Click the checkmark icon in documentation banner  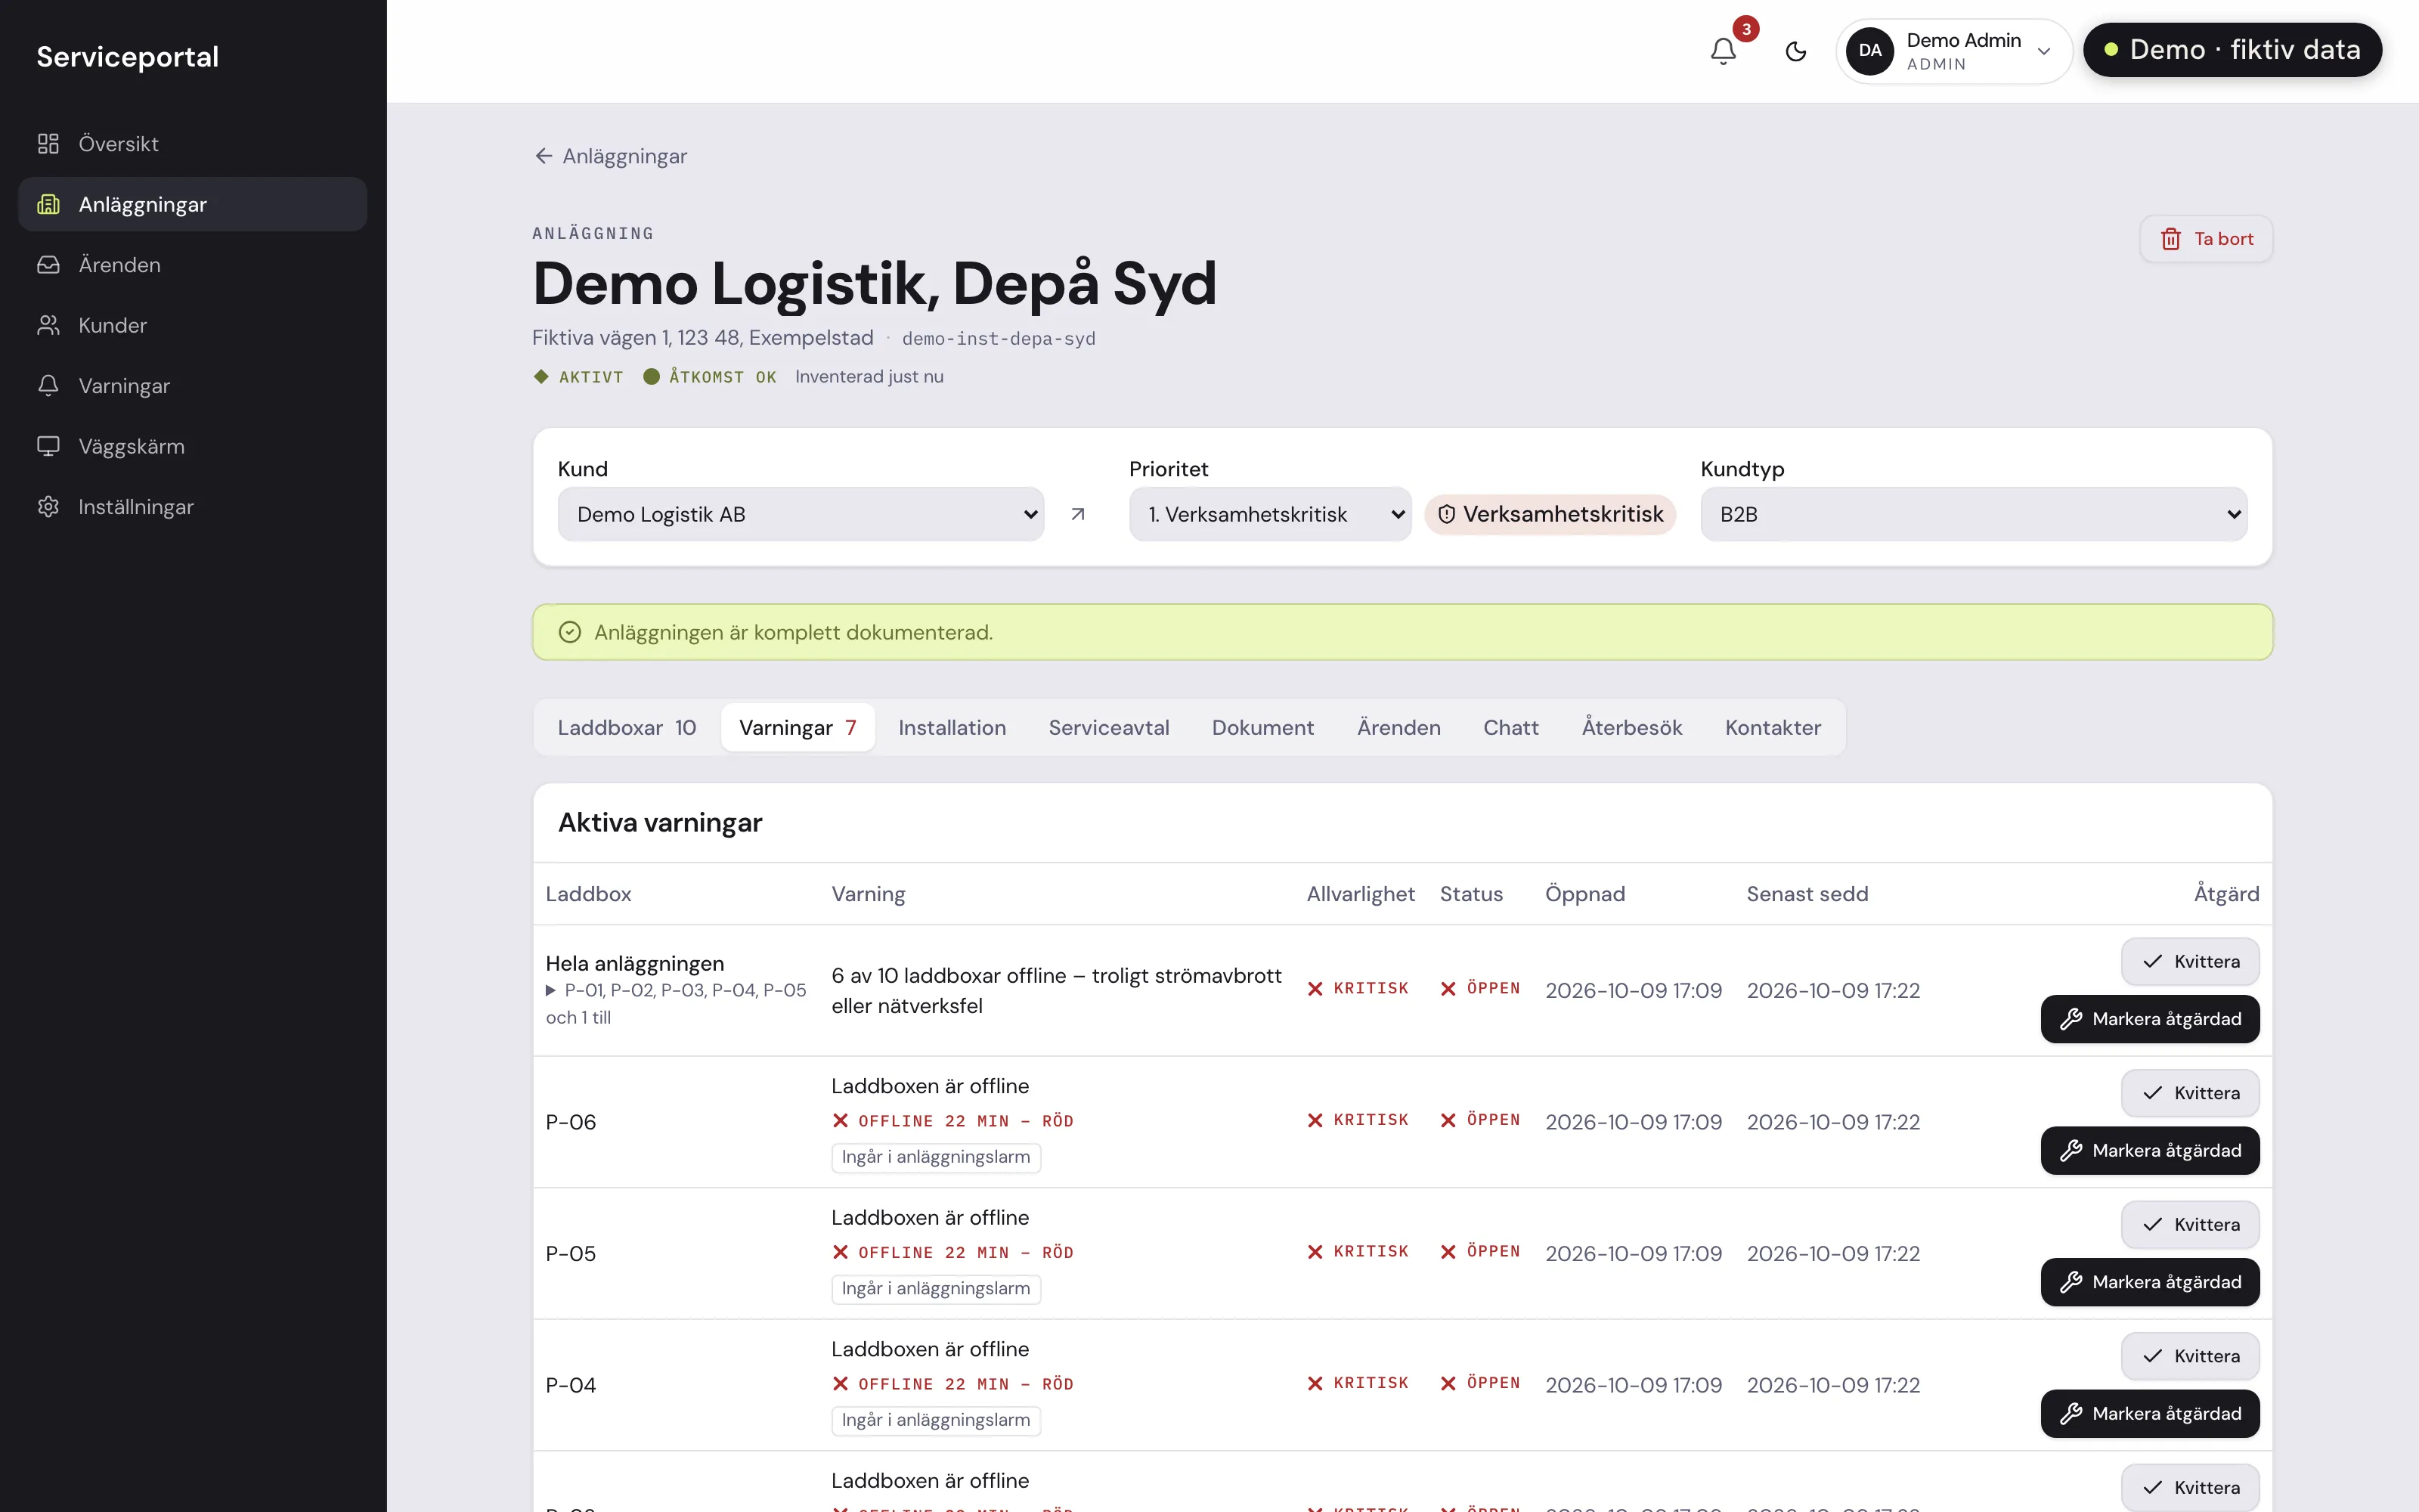tap(570, 632)
